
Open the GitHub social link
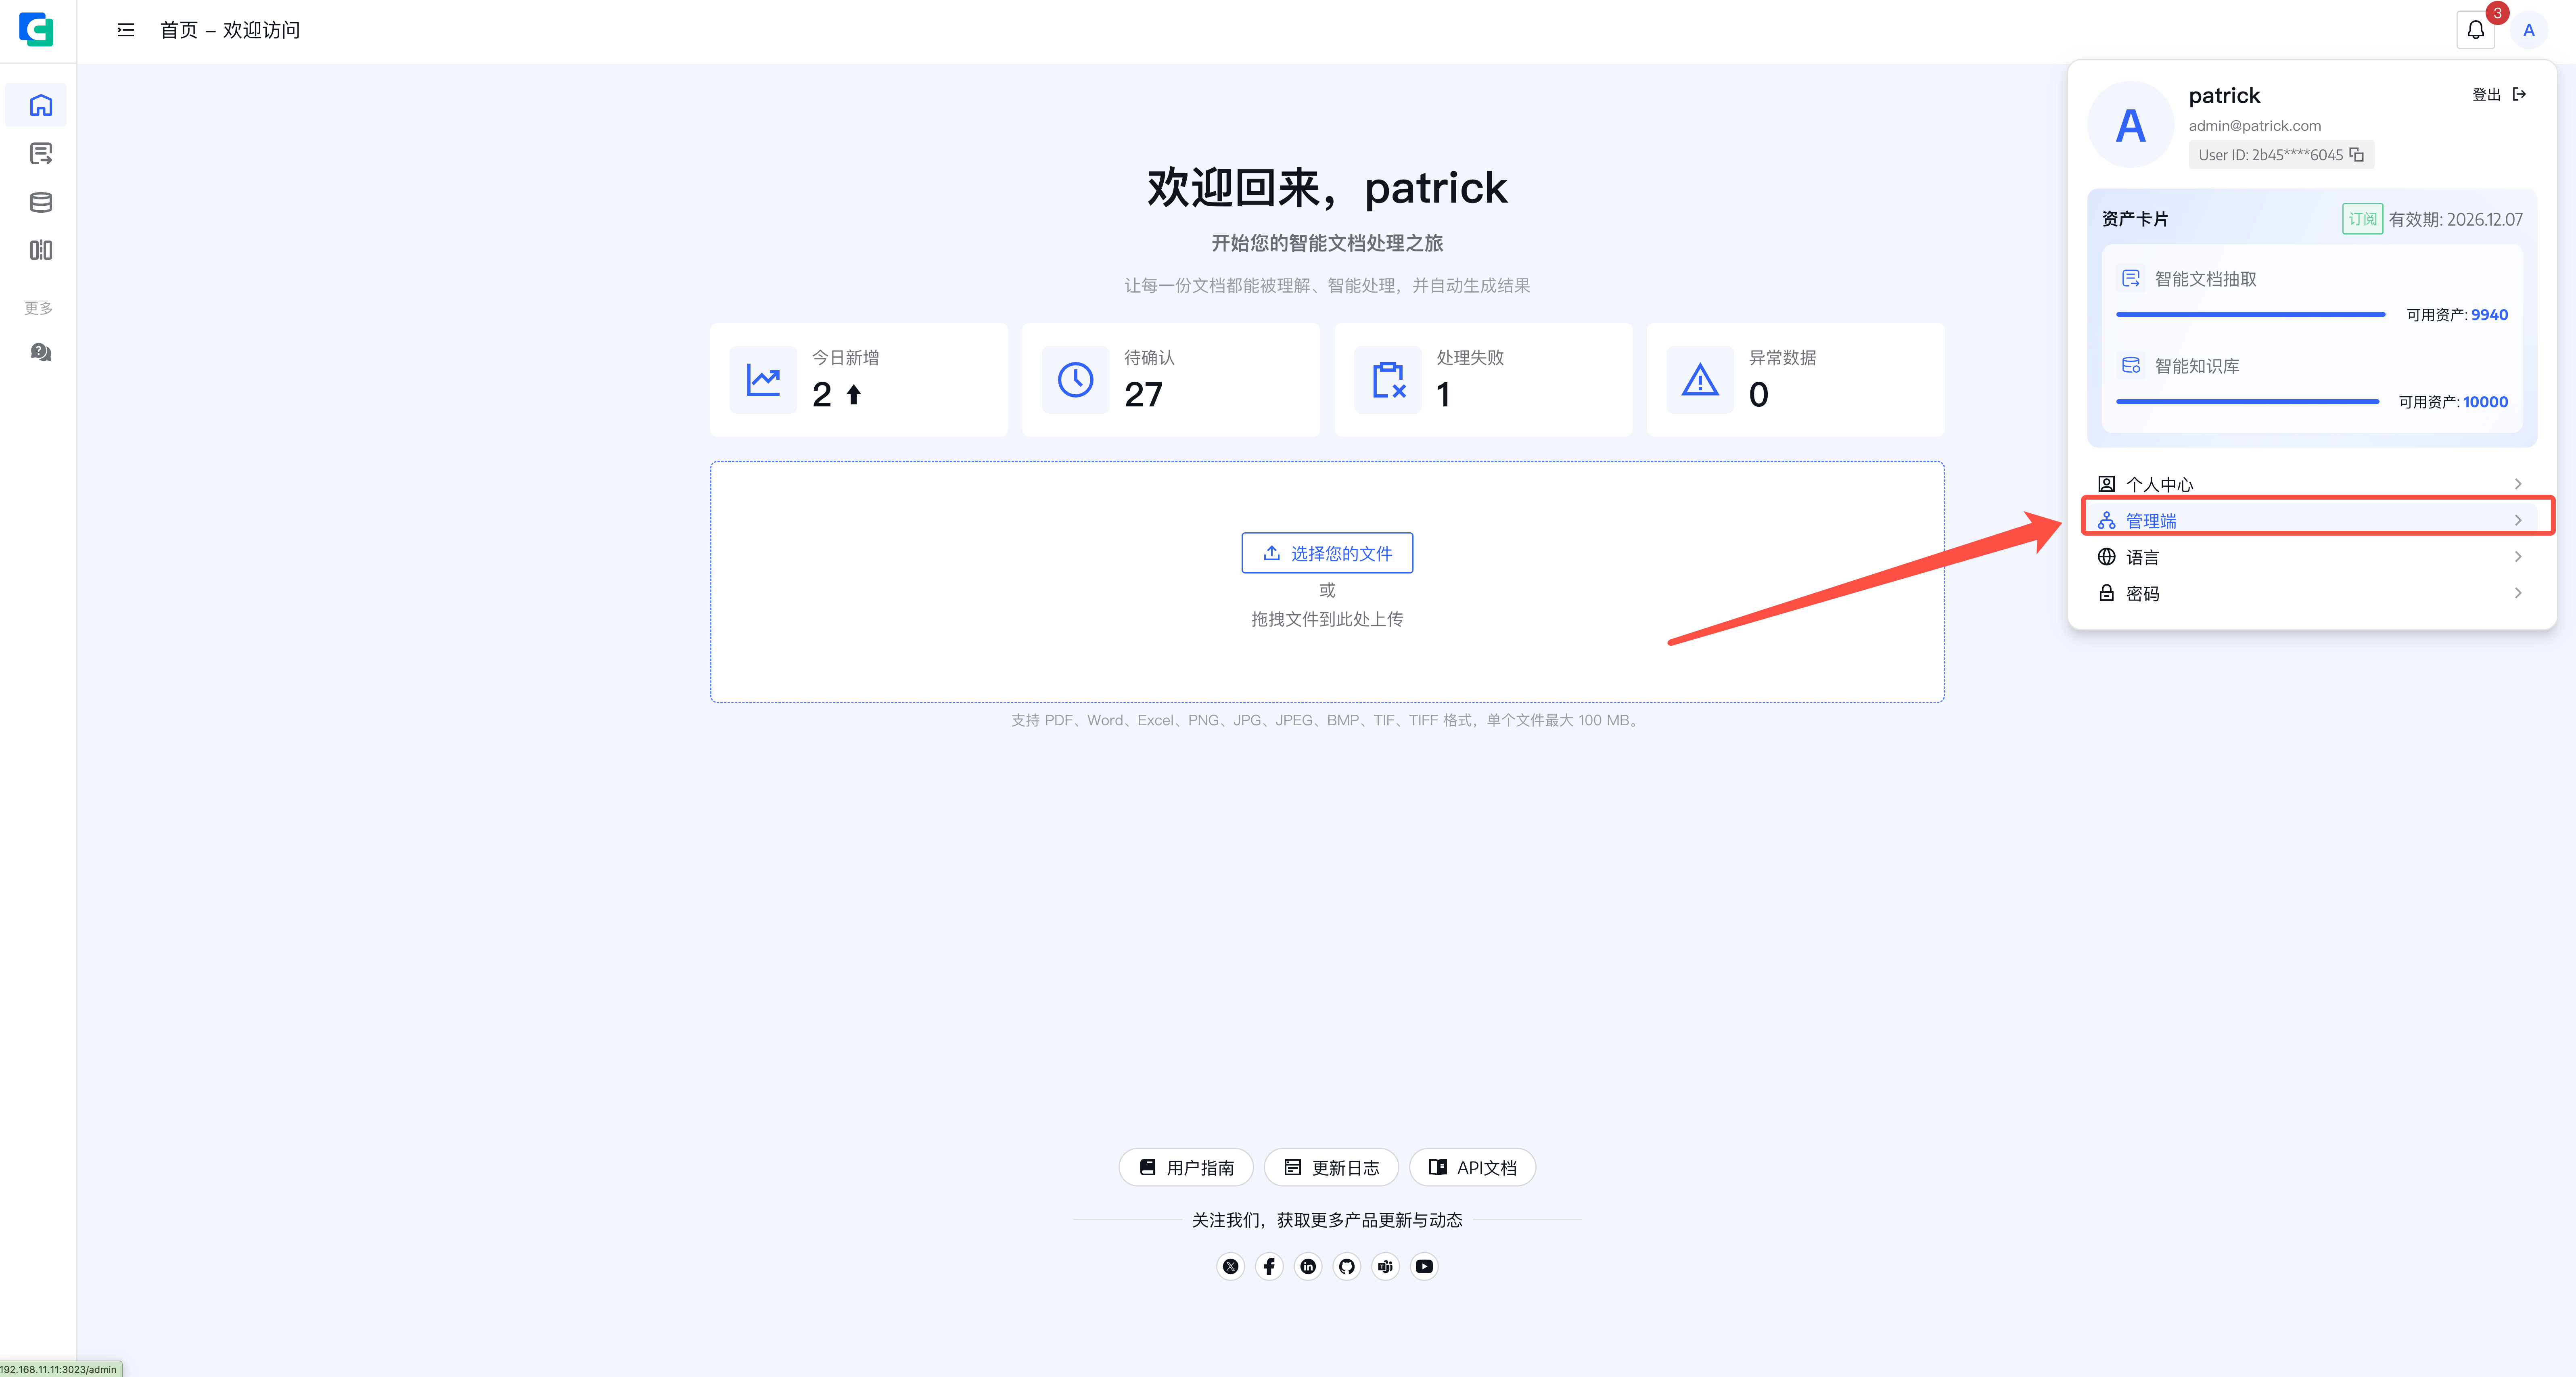click(x=1347, y=1266)
